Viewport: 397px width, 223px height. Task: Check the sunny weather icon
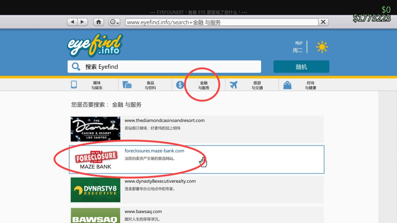[322, 47]
